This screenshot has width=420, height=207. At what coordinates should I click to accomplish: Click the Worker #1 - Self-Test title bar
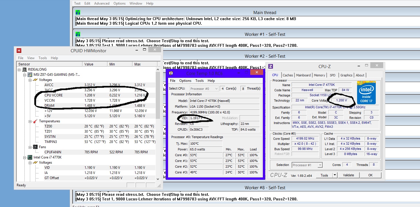click(265, 34)
